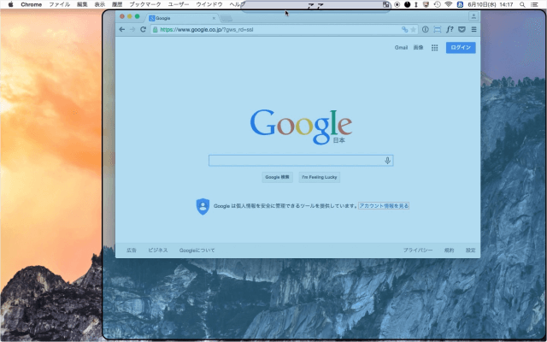547x342 pixels.
Task: Click the I'm Feeling Lucky button
Action: pyautogui.click(x=319, y=177)
